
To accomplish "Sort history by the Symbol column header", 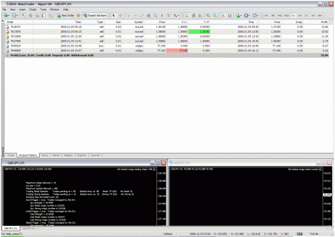I will click(133, 22).
